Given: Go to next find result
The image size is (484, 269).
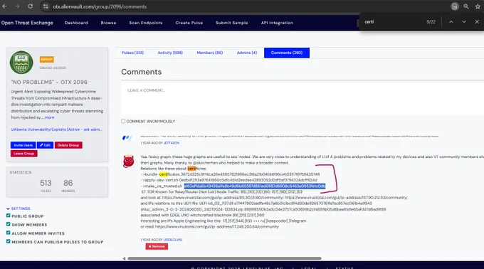Looking at the screenshot, I should tap(464, 22).
